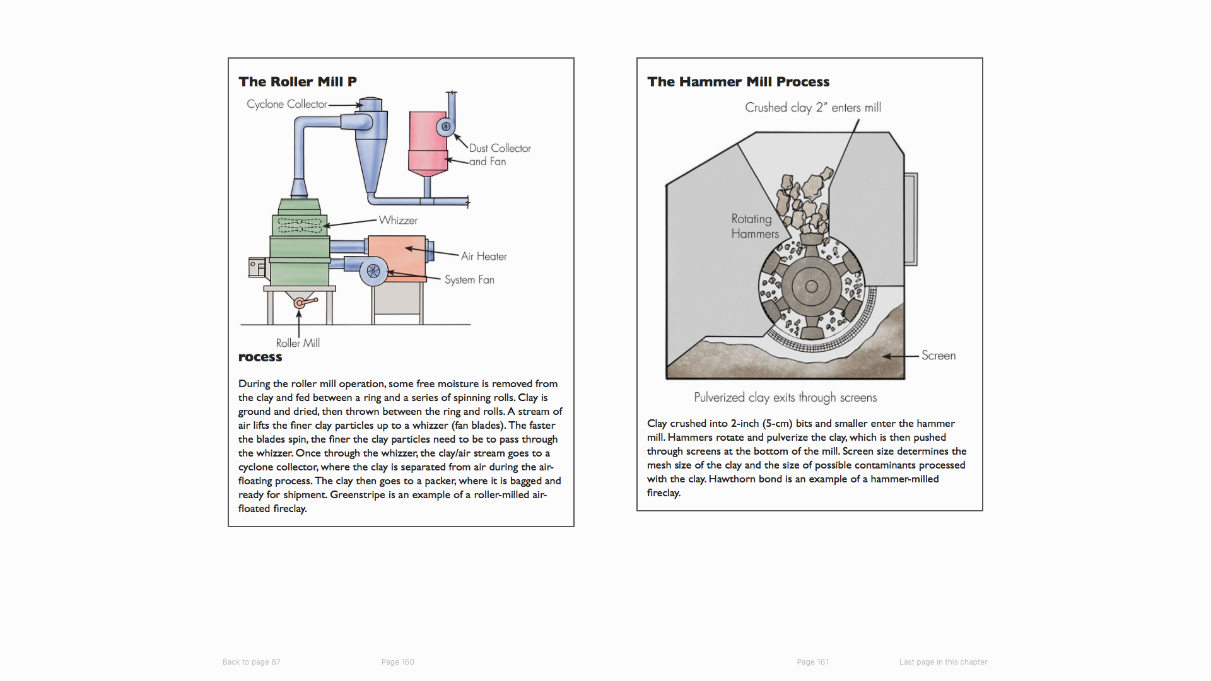Click the Page 161 label
The height and width of the screenshot is (681, 1211).
coord(812,661)
